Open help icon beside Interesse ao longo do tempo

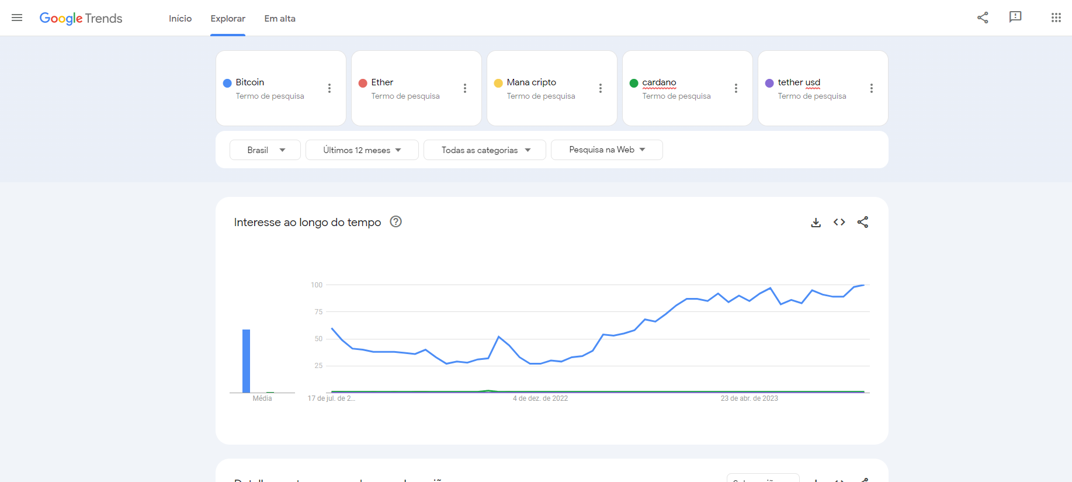[x=396, y=222]
